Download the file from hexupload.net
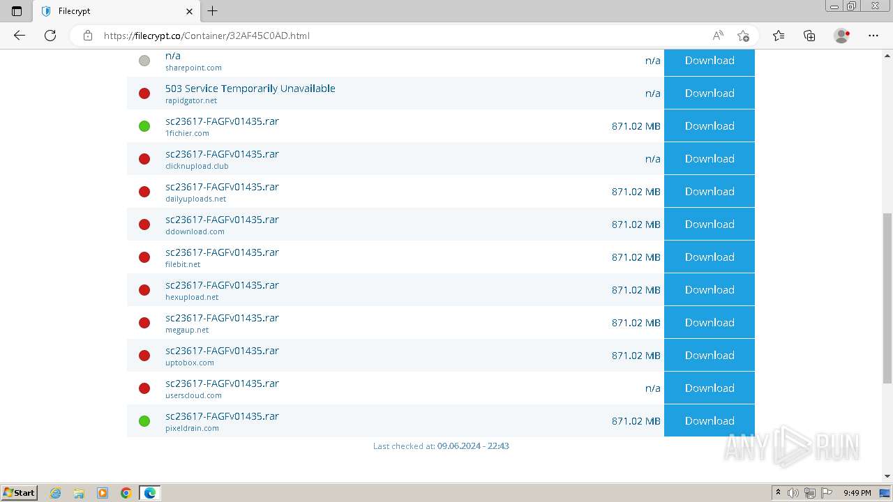The image size is (893, 502). point(710,289)
